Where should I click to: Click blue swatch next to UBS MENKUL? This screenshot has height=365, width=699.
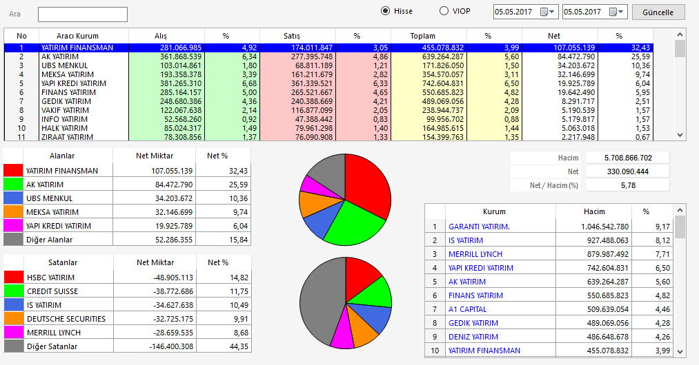coord(13,198)
